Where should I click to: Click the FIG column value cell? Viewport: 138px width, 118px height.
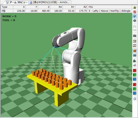click(x=110, y=11)
